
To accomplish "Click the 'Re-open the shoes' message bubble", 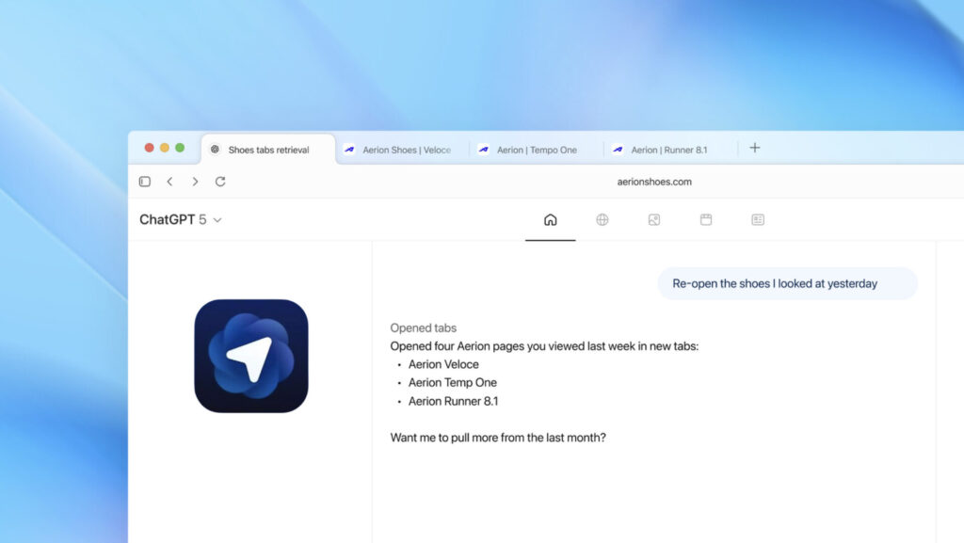I will tap(787, 283).
